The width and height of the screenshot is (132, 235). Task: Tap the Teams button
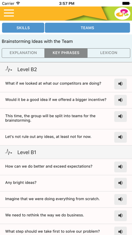(x=88, y=28)
